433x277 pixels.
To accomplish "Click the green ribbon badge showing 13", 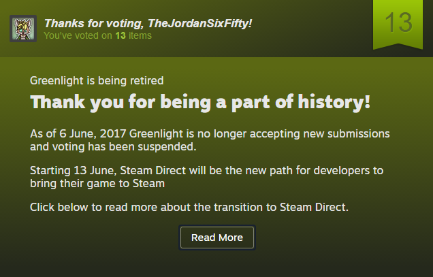I will (398, 24).
